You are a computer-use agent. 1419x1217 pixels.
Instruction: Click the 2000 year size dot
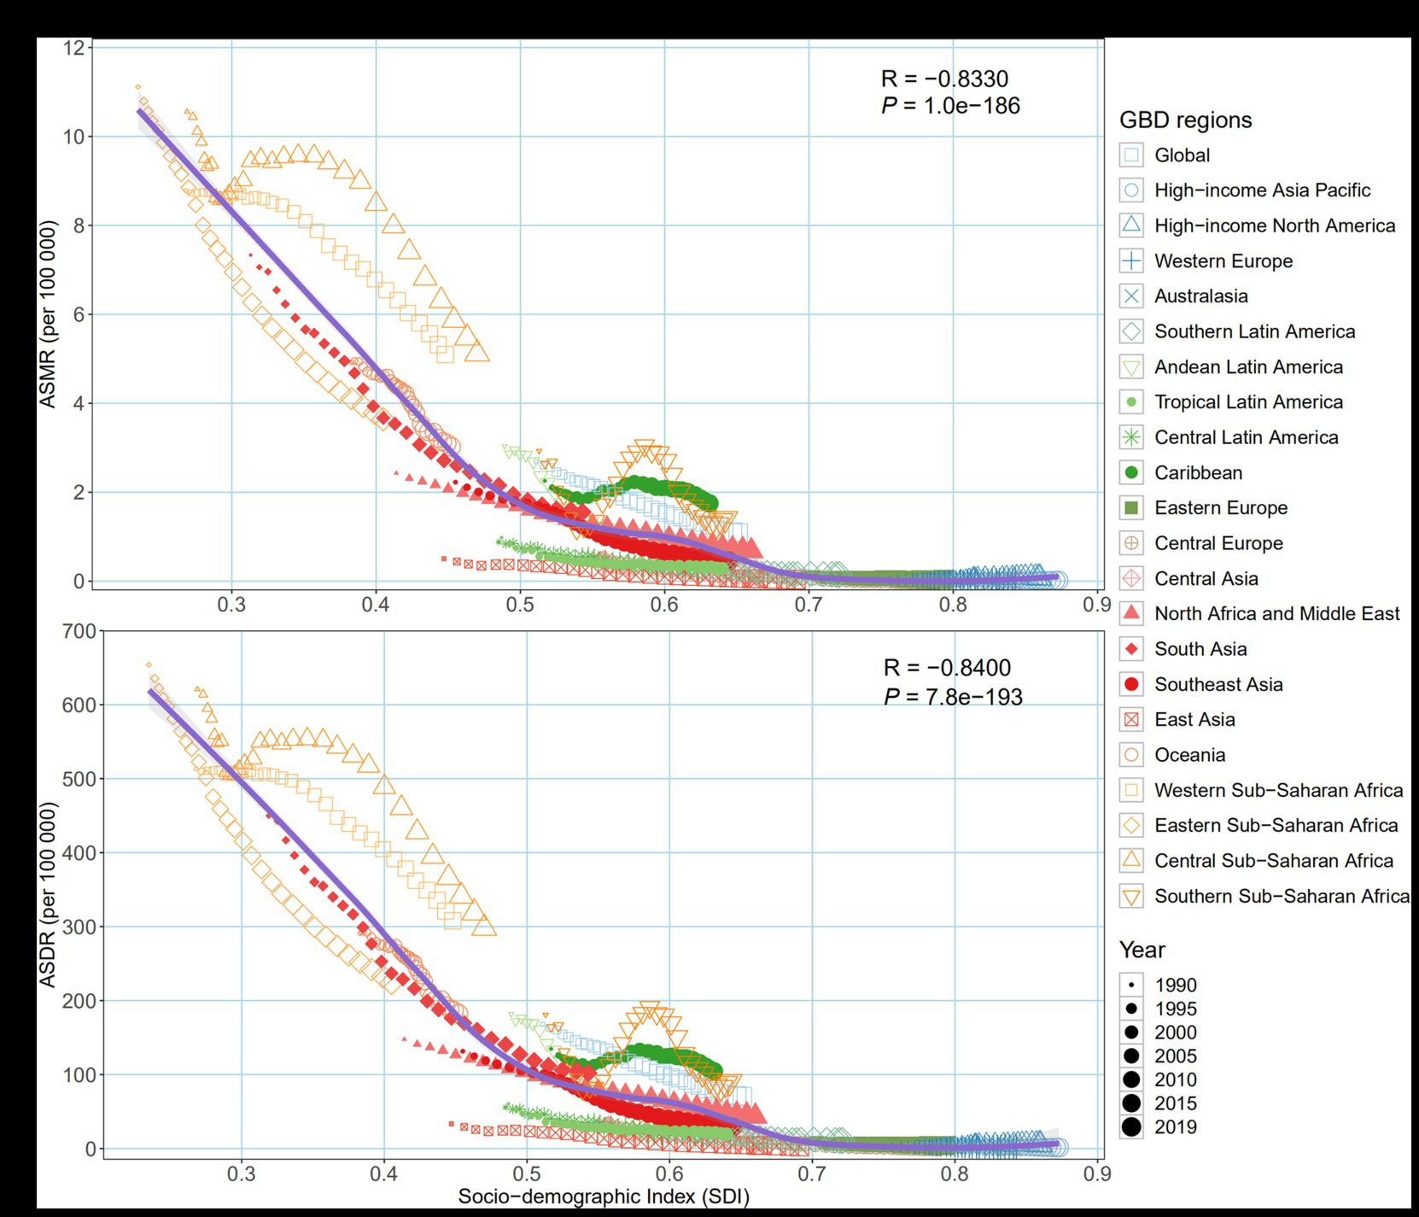click(1131, 1032)
